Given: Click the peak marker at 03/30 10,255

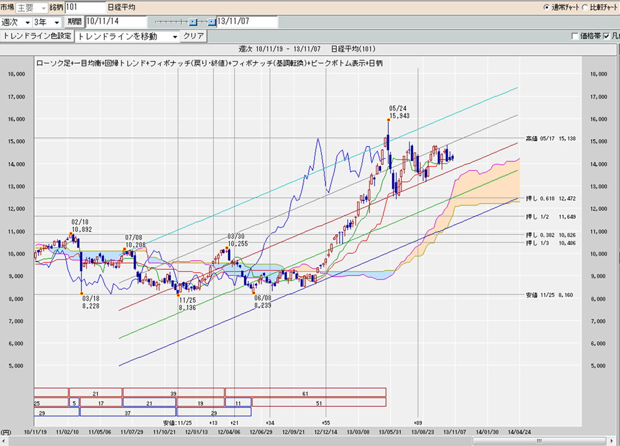Looking at the screenshot, I should [x=227, y=248].
